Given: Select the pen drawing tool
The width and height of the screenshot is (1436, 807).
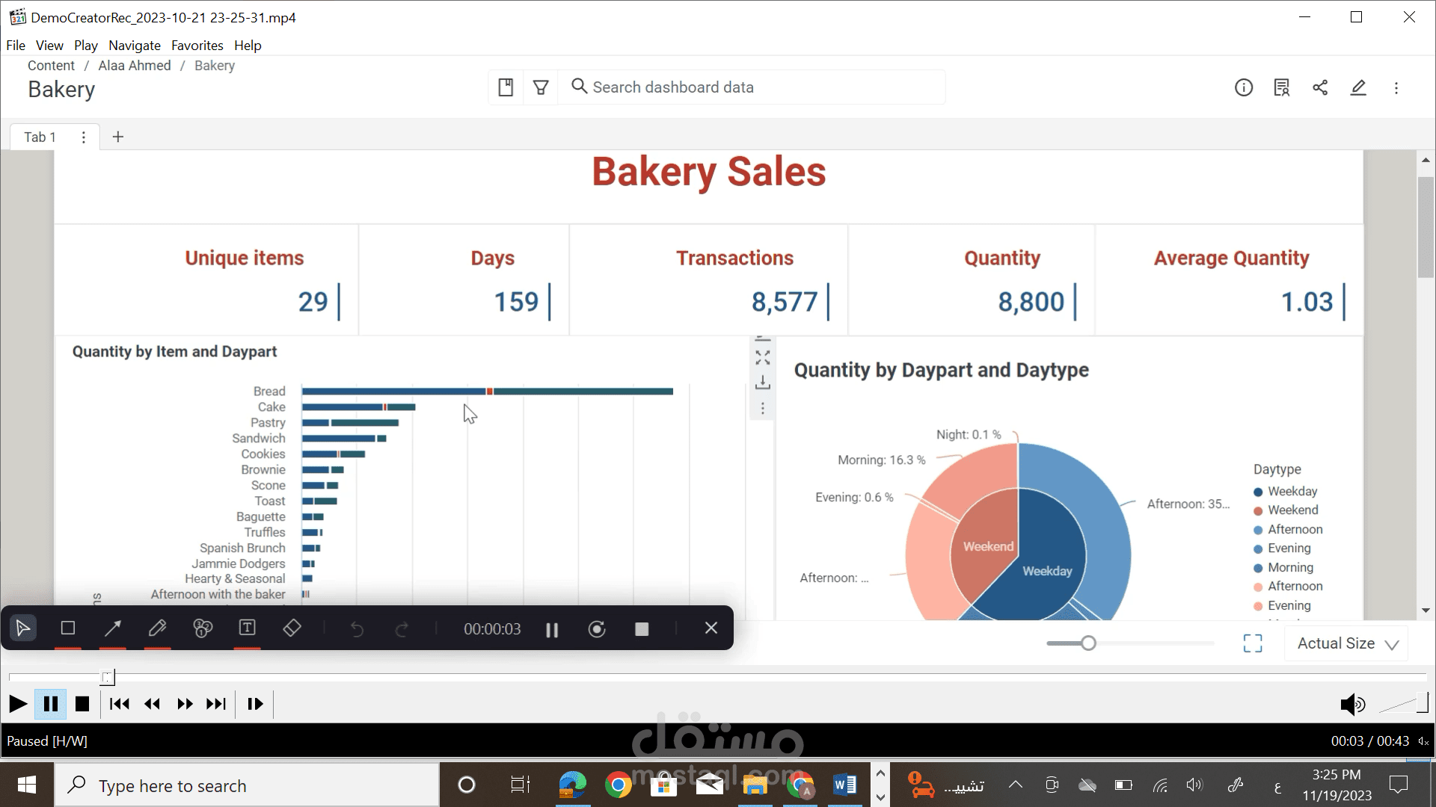Looking at the screenshot, I should [158, 628].
